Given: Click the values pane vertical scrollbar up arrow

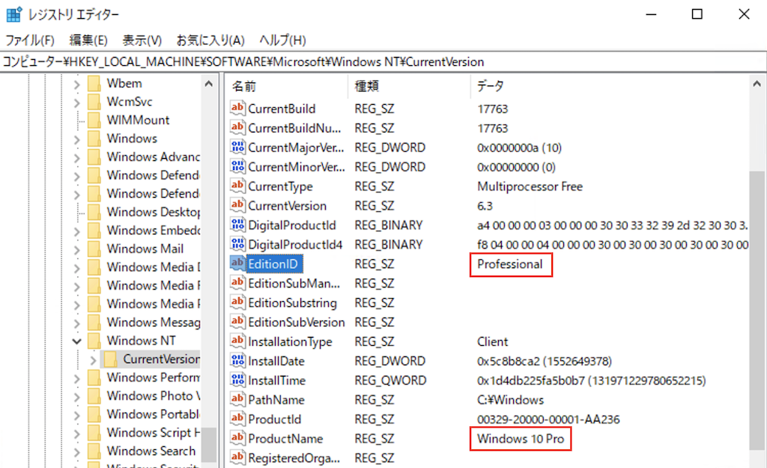Looking at the screenshot, I should click(757, 85).
